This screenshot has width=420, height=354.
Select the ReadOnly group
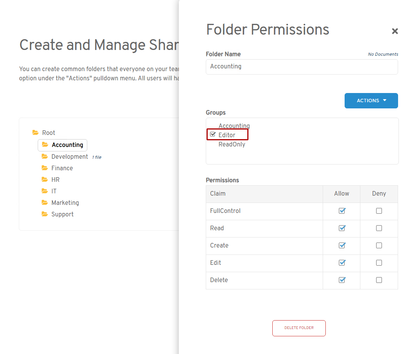[232, 145]
